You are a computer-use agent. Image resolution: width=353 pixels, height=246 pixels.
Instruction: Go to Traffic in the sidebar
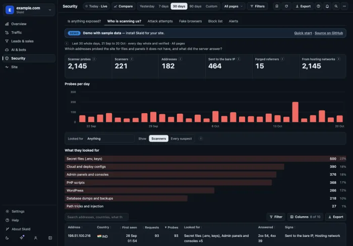[x=29, y=32]
